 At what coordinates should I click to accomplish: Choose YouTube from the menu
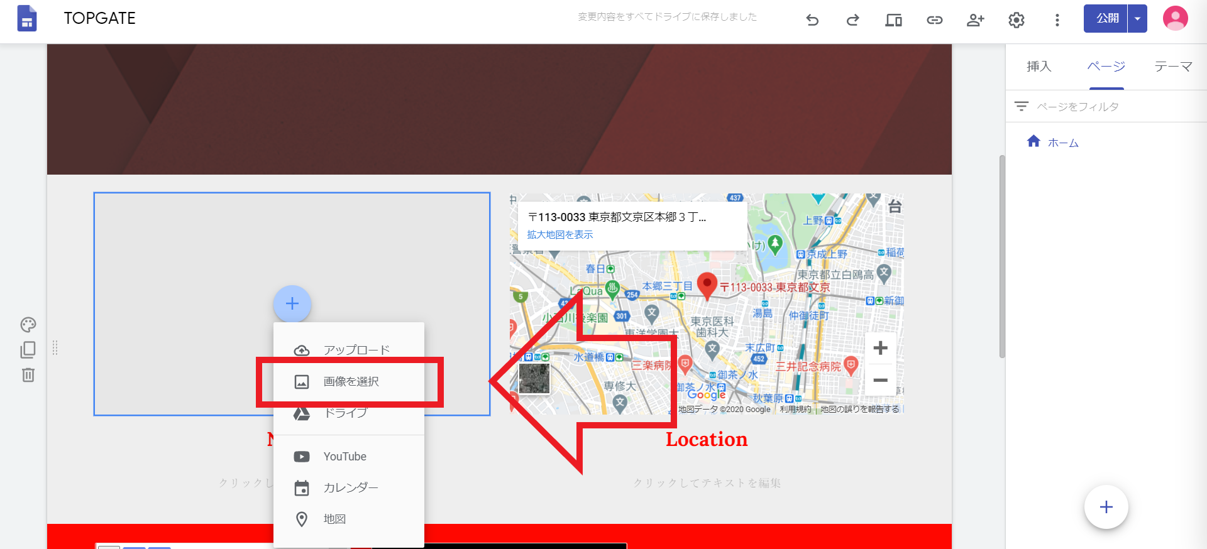coord(349,457)
